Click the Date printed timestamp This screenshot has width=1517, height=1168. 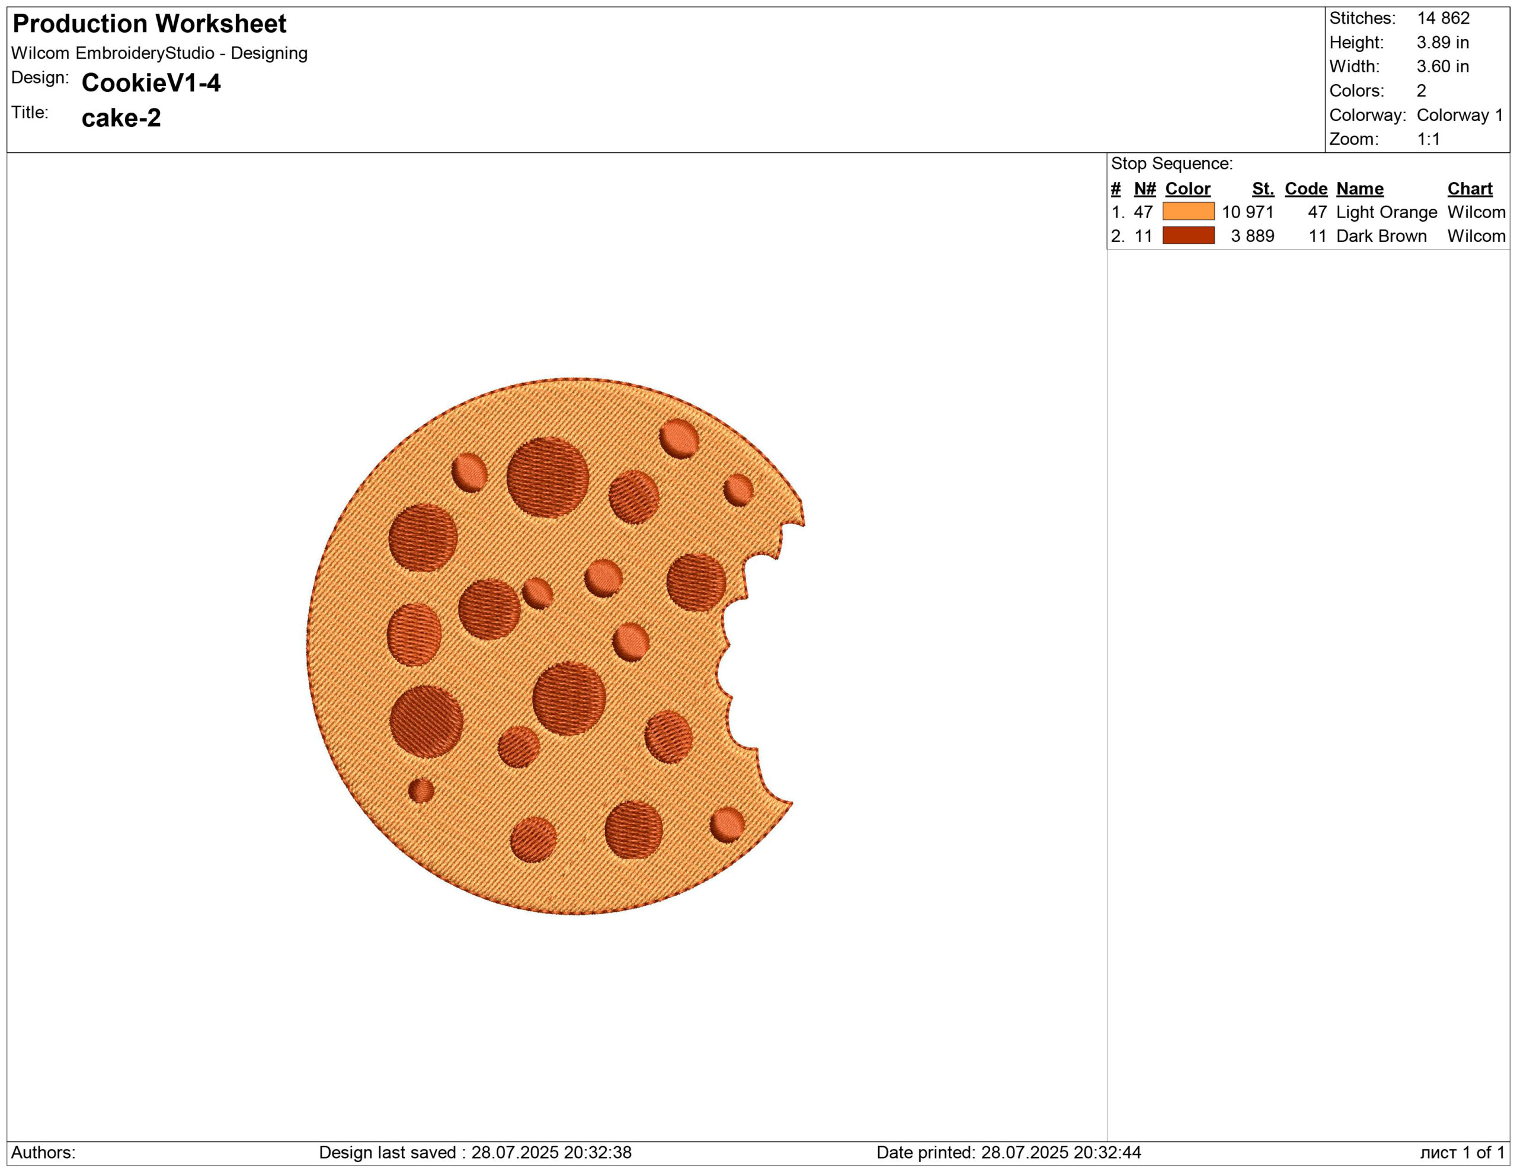(1008, 1152)
